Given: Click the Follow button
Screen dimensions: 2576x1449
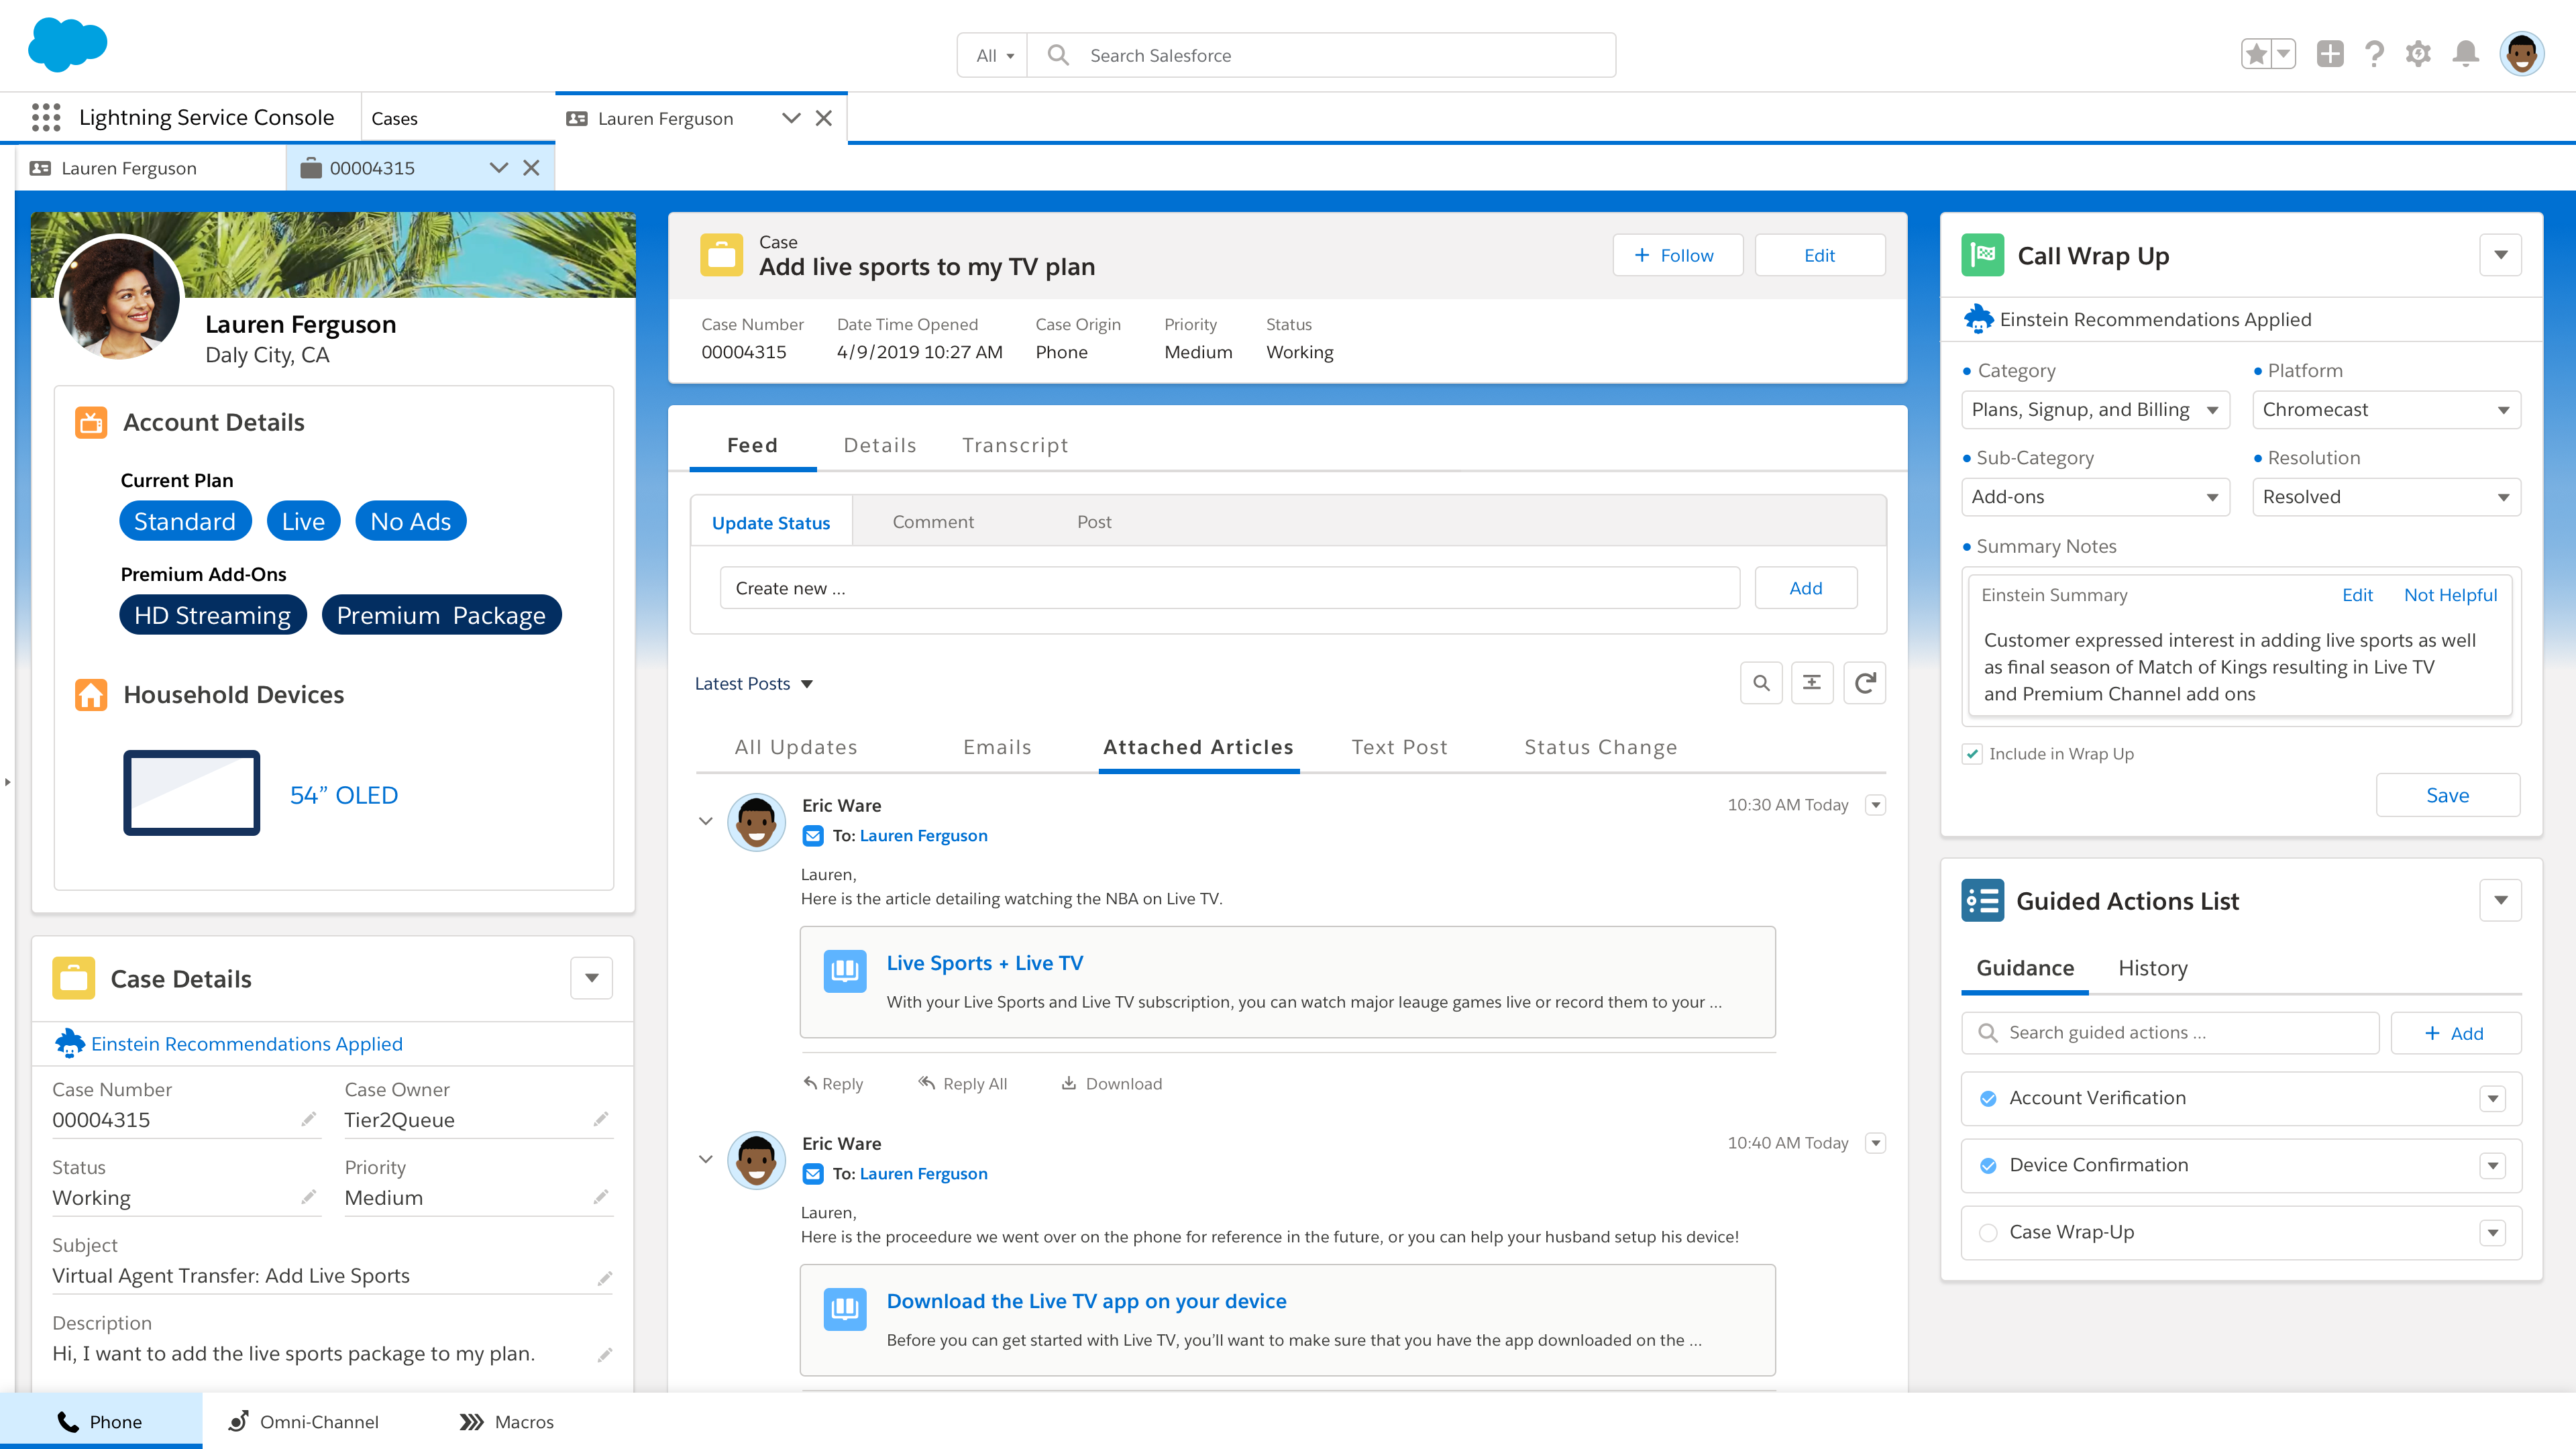Looking at the screenshot, I should click(1677, 255).
